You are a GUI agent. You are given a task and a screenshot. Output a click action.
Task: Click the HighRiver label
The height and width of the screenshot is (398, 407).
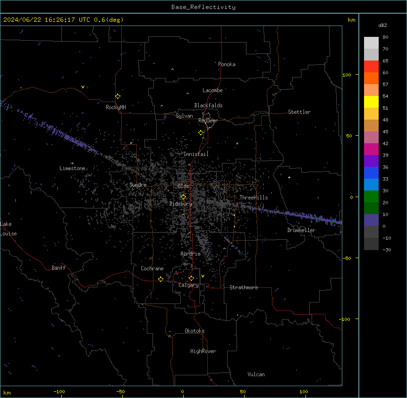[x=203, y=351]
